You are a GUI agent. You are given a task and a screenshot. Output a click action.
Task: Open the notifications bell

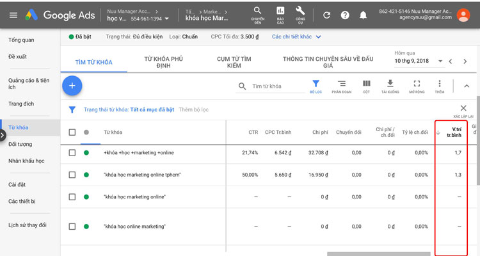pyautogui.click(x=363, y=15)
